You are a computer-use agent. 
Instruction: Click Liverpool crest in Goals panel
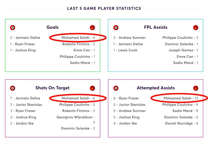point(92,28)
